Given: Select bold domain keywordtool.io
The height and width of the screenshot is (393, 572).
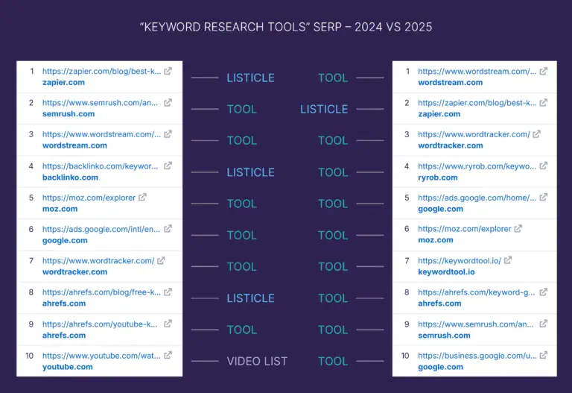Looking at the screenshot, I should (x=446, y=271).
